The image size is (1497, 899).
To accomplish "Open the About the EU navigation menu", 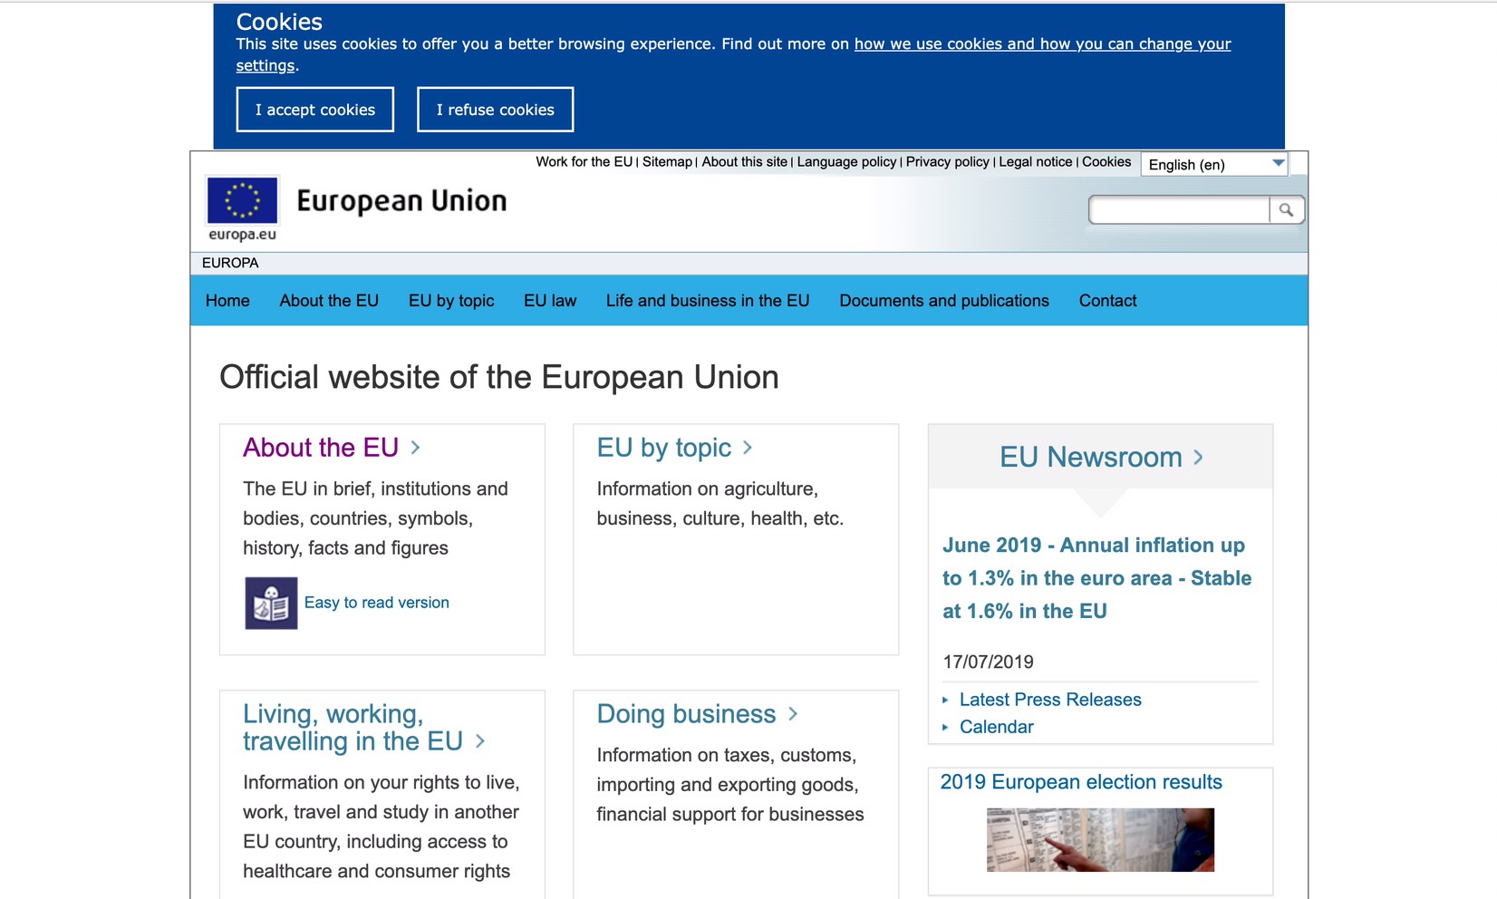I will pos(329,301).
